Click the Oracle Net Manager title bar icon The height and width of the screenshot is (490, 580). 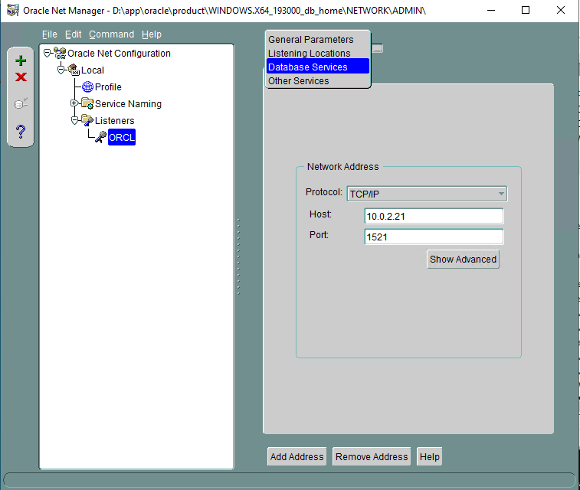12,10
